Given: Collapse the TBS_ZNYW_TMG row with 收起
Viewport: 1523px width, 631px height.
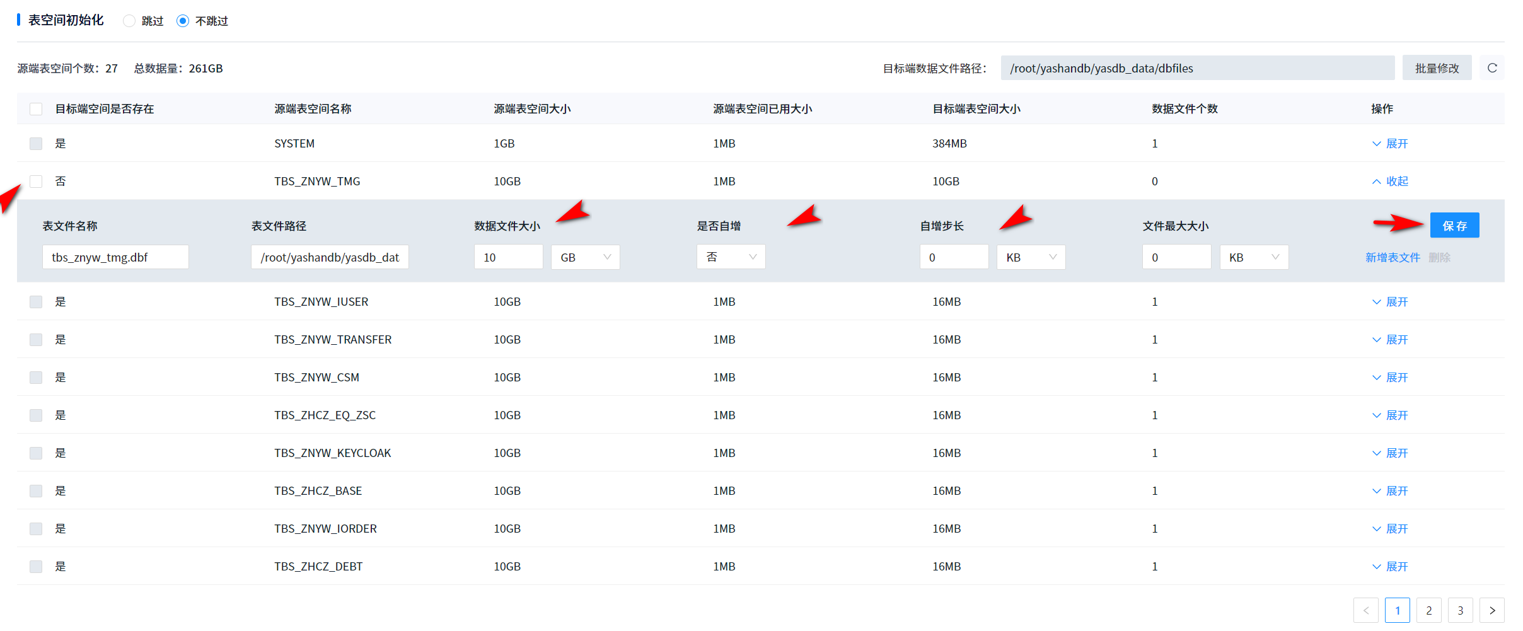Looking at the screenshot, I should click(1390, 182).
